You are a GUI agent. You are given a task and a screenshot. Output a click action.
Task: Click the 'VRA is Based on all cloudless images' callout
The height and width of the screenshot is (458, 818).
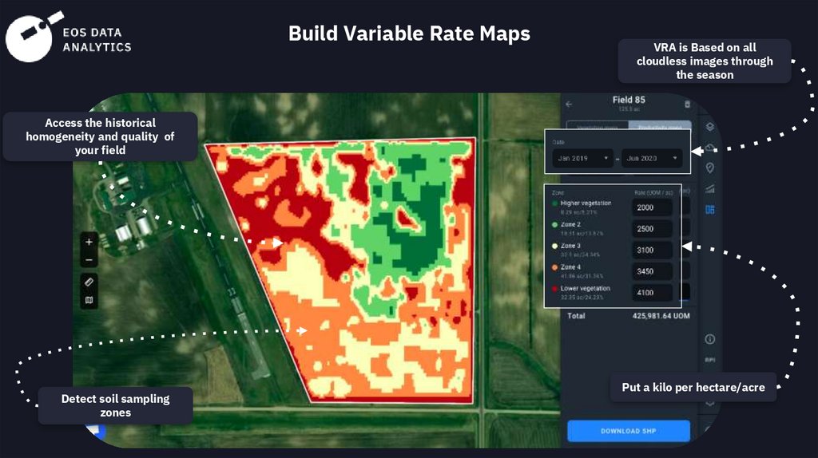point(705,61)
